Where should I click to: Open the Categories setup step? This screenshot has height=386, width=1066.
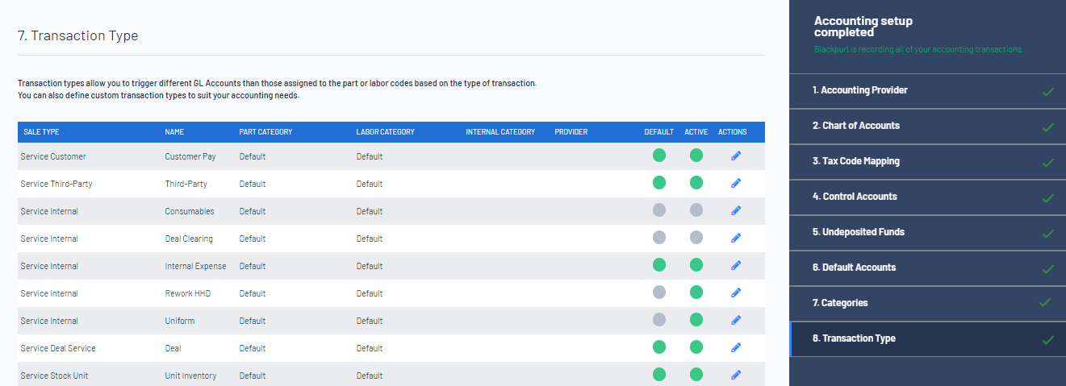(927, 303)
